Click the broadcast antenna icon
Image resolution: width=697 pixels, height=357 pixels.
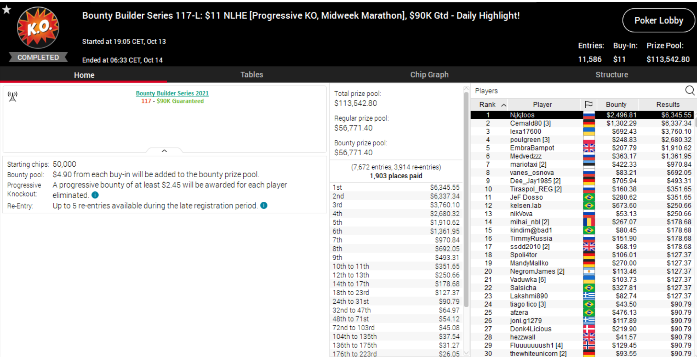(x=12, y=96)
